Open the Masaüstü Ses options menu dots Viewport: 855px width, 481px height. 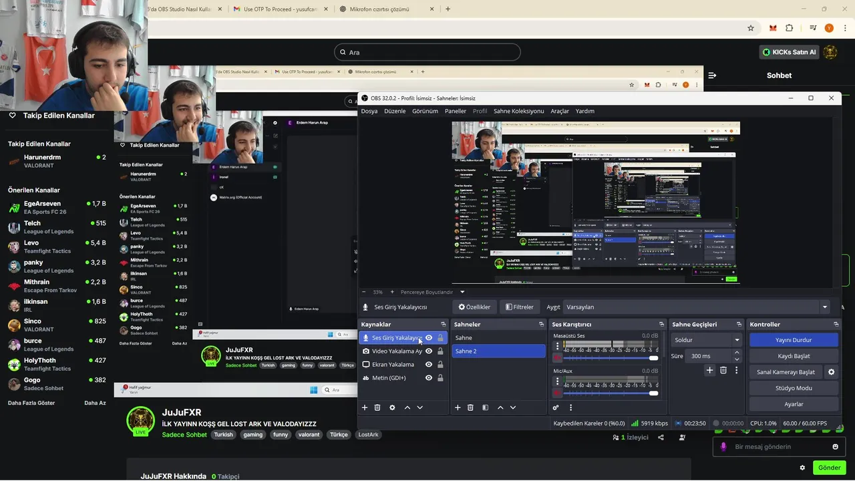[557, 346]
